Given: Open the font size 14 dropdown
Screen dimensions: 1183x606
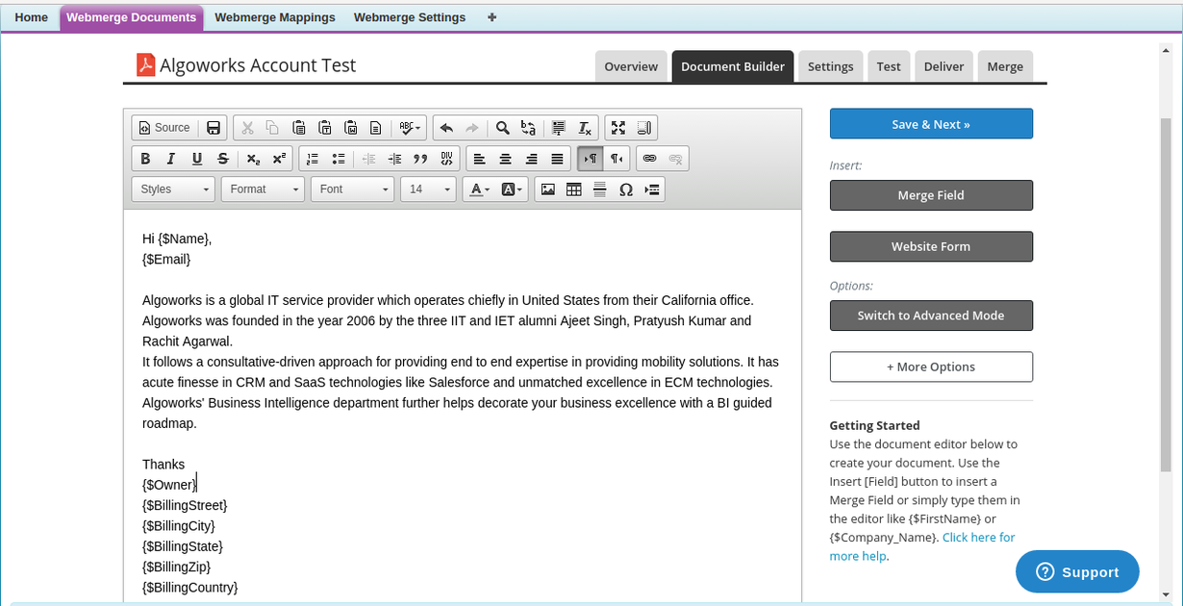Looking at the screenshot, I should point(429,189).
